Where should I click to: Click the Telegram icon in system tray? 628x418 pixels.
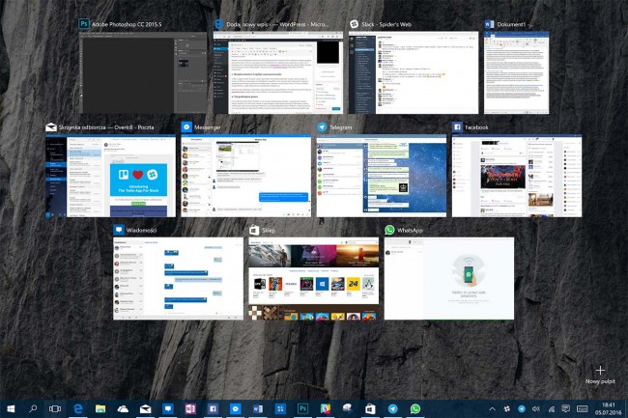[x=522, y=408]
